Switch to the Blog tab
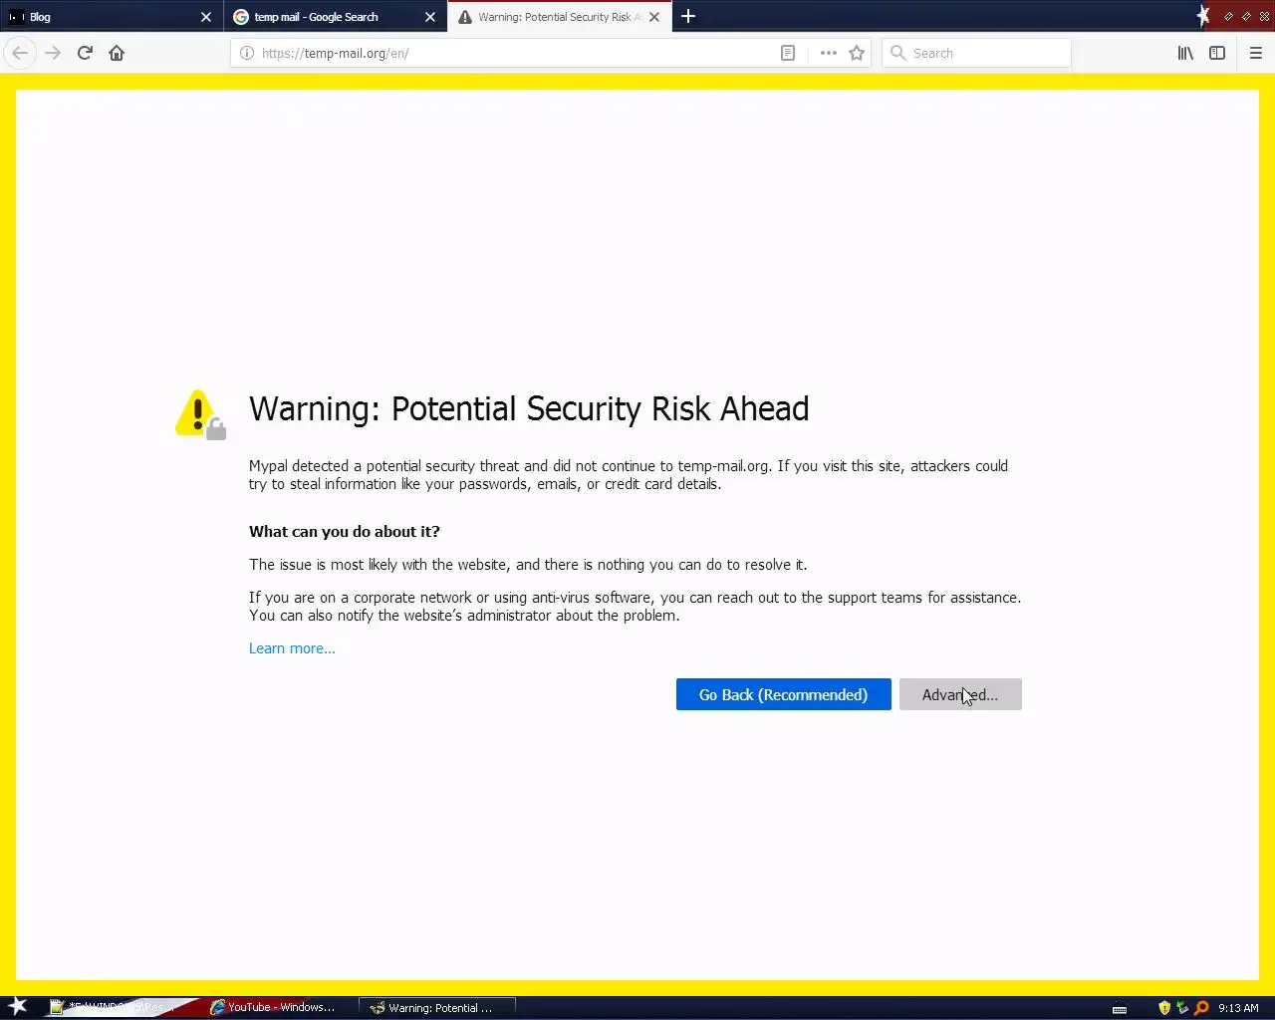This screenshot has width=1275, height=1020. (x=111, y=17)
